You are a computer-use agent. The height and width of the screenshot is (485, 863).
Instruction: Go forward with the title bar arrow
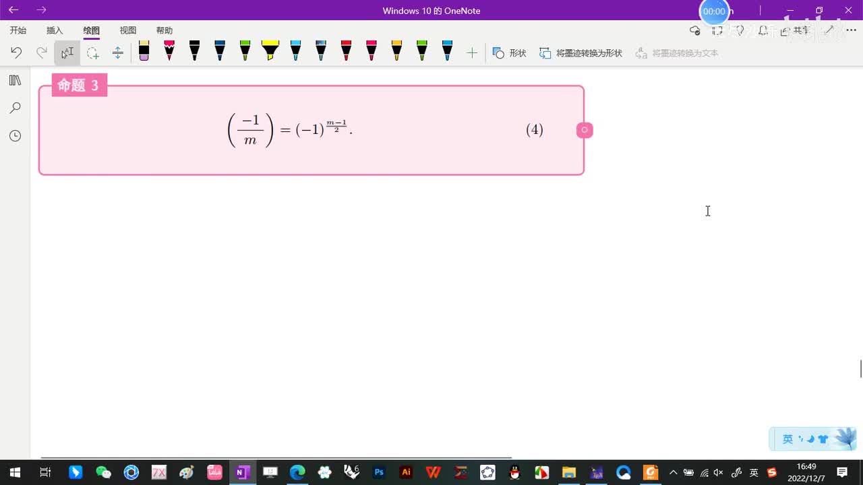pos(42,10)
